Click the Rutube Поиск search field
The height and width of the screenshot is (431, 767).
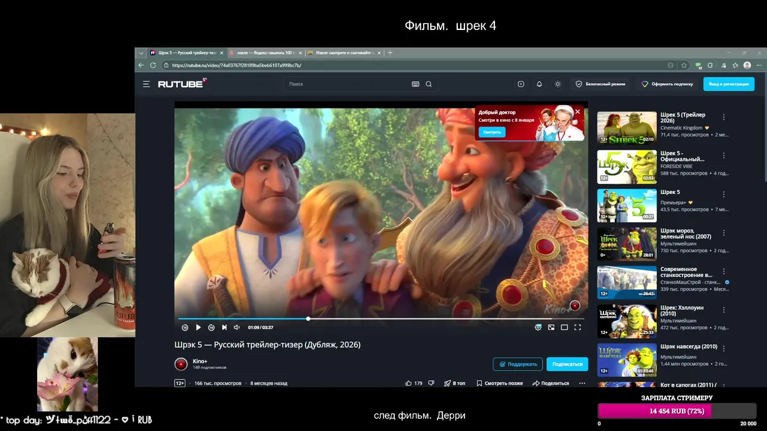click(348, 84)
